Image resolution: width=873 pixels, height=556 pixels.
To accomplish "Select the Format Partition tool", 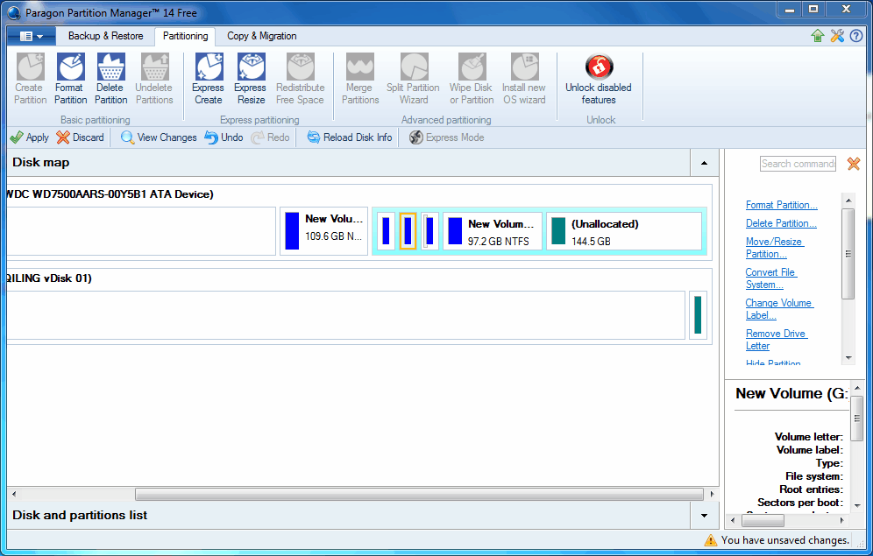I will [x=70, y=79].
